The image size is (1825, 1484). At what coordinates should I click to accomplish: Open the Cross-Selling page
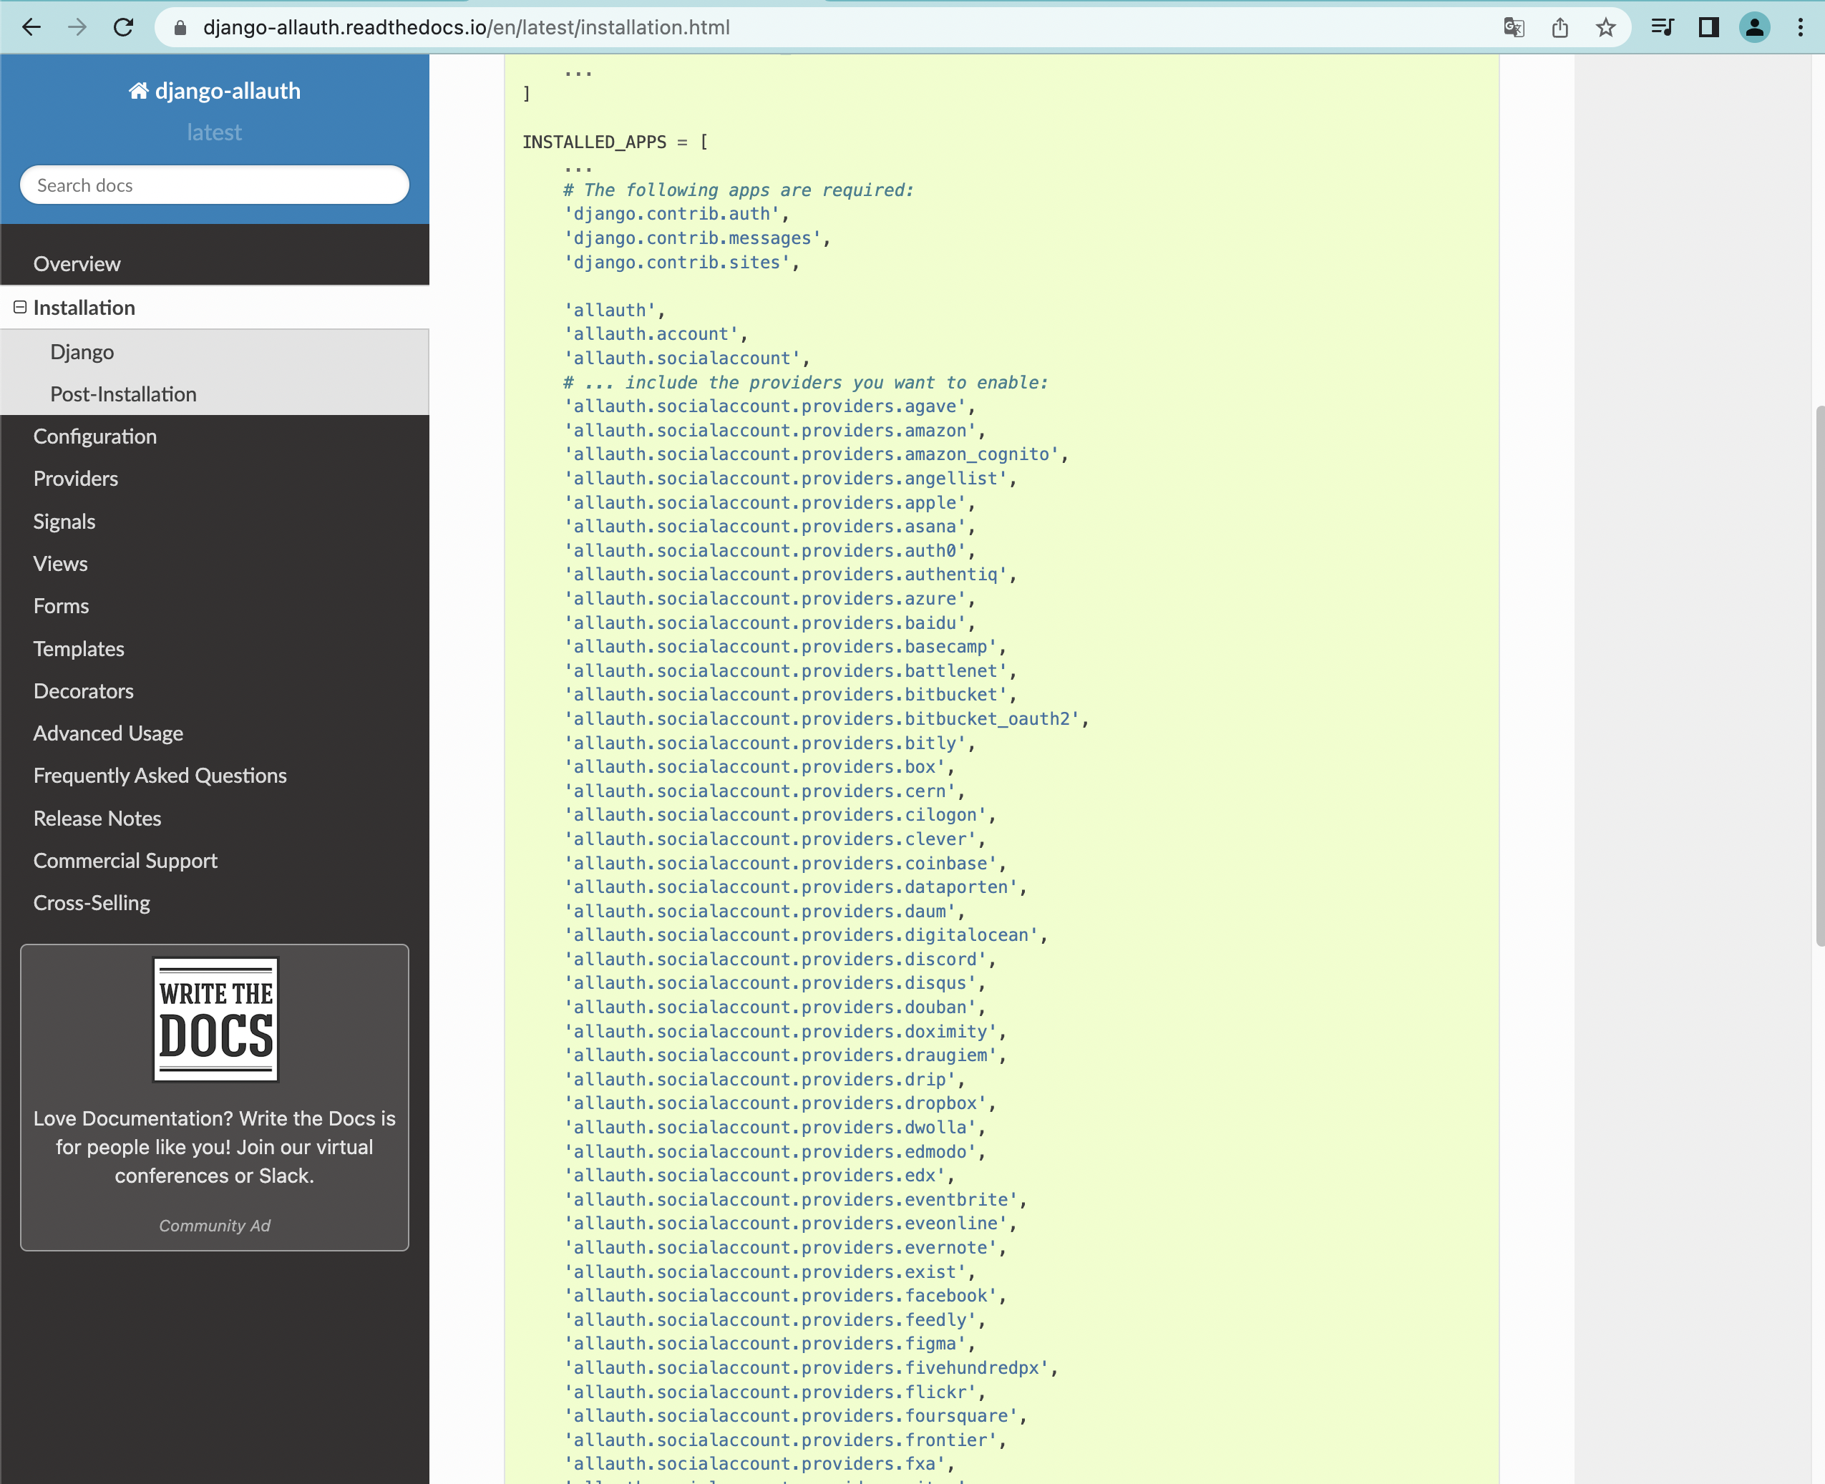click(x=215, y=903)
